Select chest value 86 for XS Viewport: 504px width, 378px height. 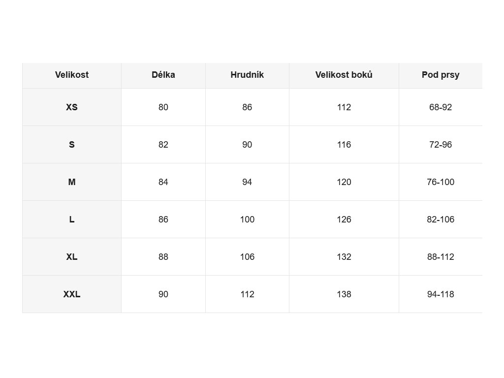247,107
